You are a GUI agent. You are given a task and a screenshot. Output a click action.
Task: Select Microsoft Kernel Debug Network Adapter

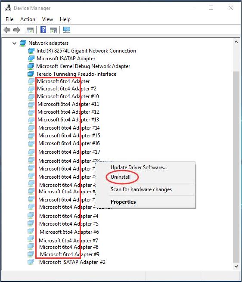click(x=83, y=66)
